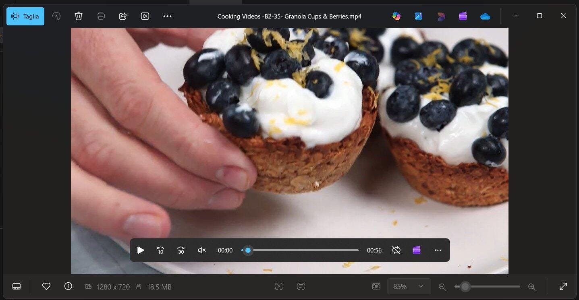
Task: Show file info with the info icon
Action: [68, 286]
